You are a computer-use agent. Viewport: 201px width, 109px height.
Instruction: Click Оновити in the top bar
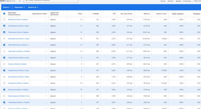coord(170,1)
